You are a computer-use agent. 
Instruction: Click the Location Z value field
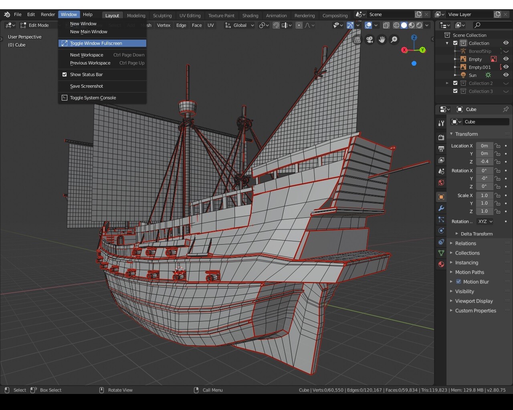point(484,162)
